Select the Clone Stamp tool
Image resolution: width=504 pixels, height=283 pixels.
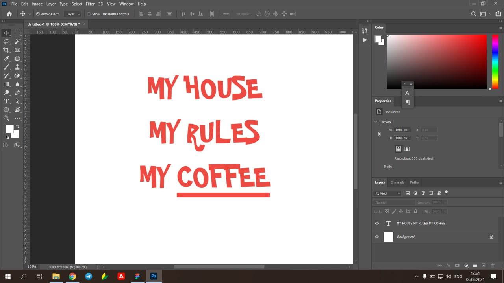pos(17,67)
